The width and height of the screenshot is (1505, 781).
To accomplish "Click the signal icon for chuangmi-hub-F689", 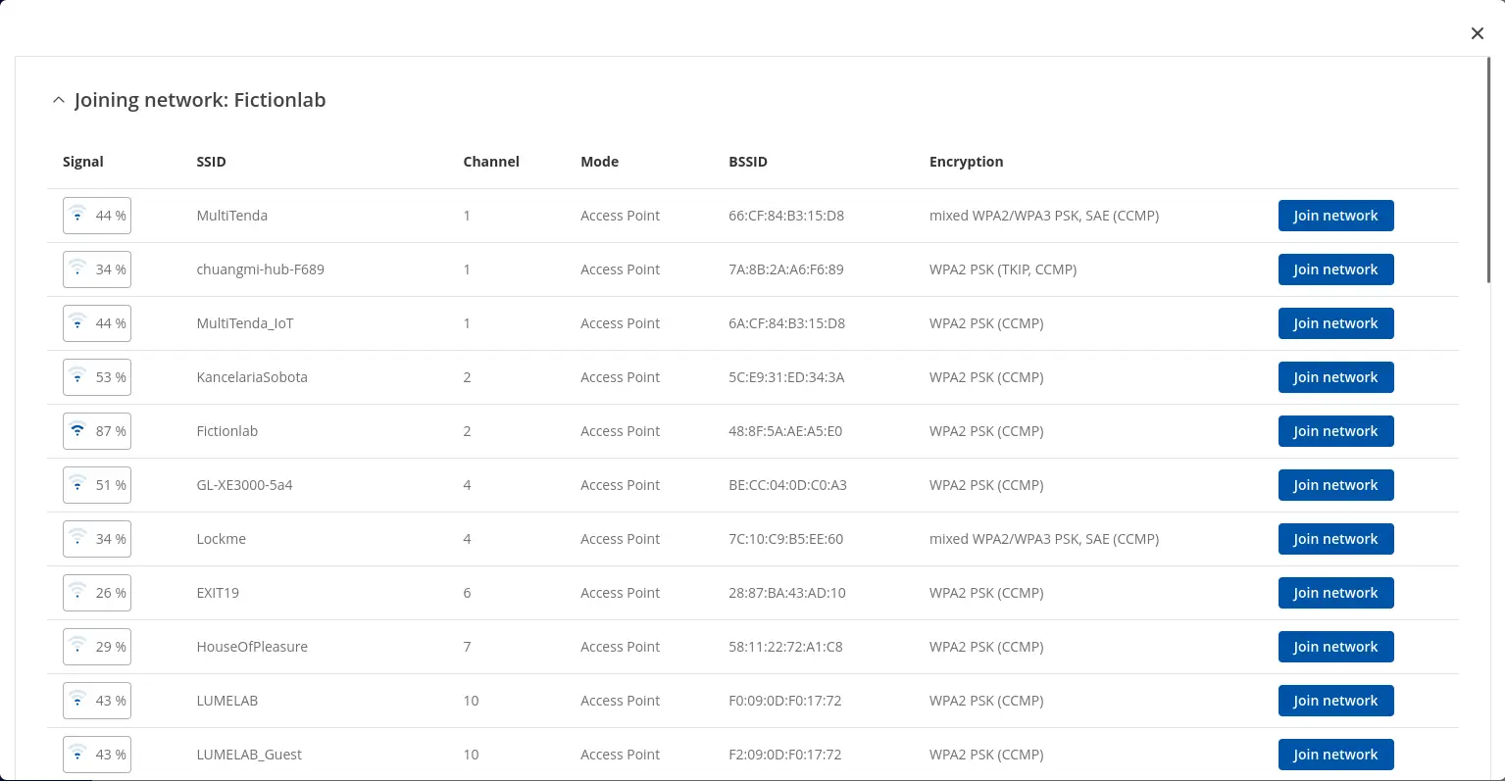I will click(x=78, y=269).
